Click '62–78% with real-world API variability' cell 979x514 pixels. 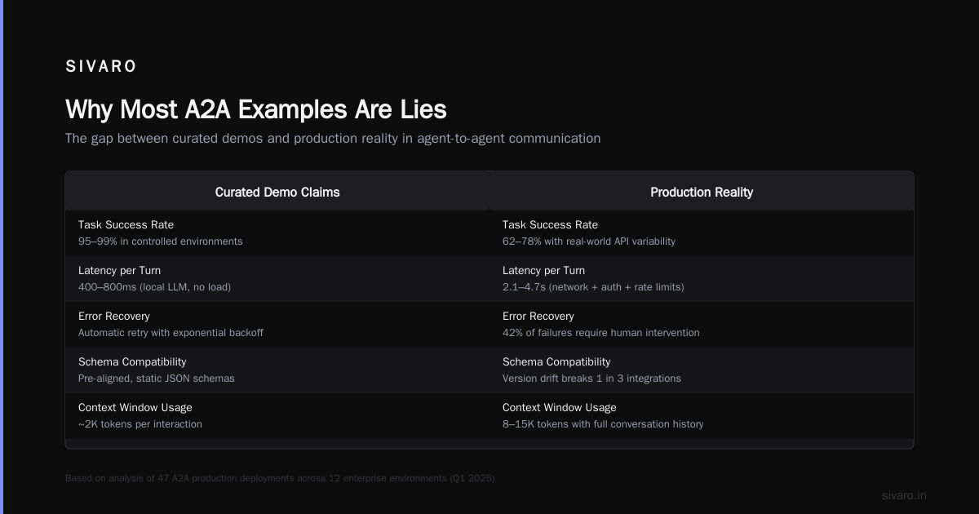pos(589,241)
